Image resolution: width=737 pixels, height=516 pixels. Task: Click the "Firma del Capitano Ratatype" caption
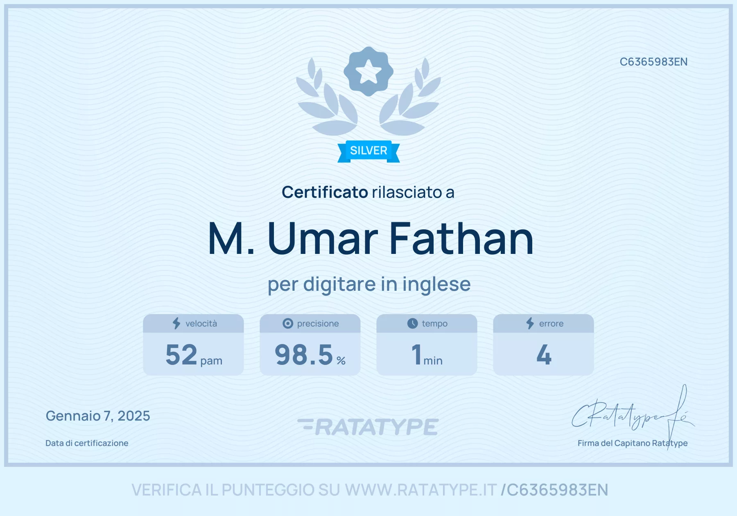(633, 443)
